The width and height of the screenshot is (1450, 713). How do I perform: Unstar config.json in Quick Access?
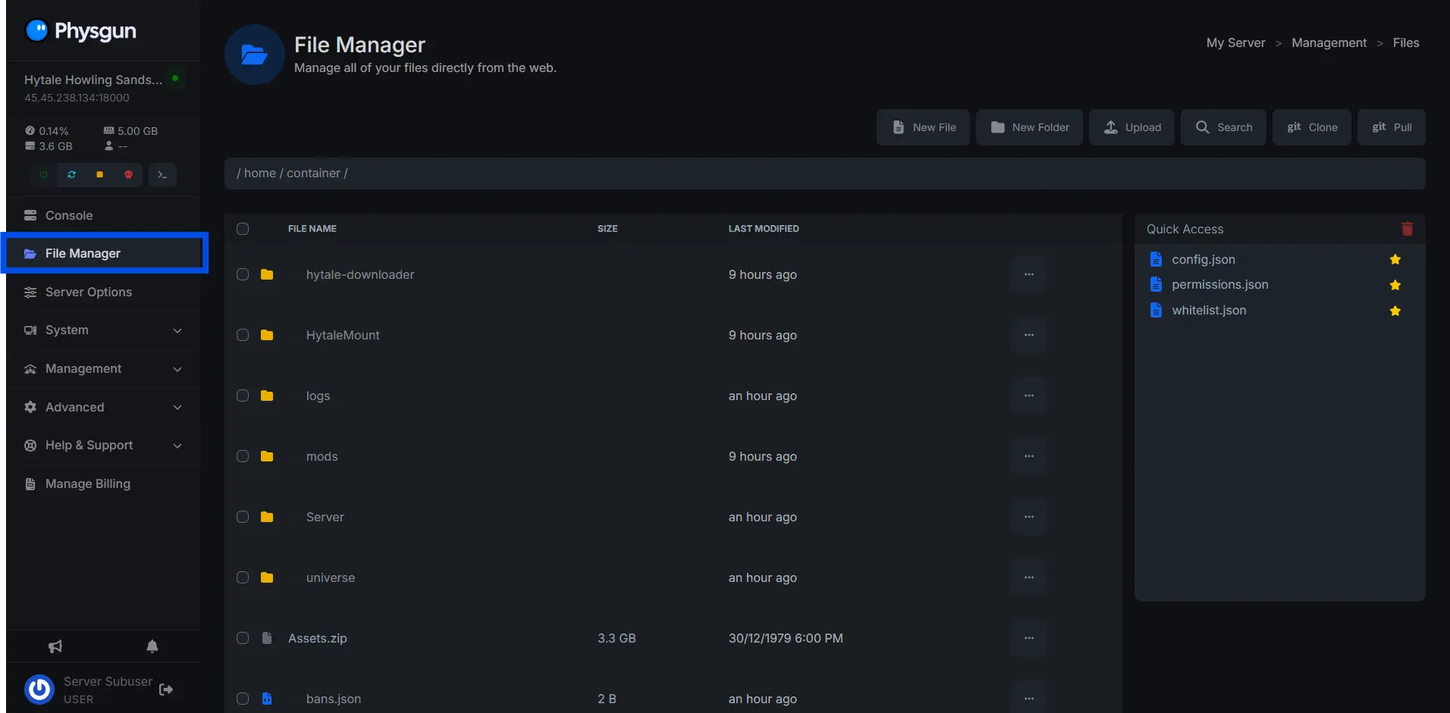(1395, 259)
